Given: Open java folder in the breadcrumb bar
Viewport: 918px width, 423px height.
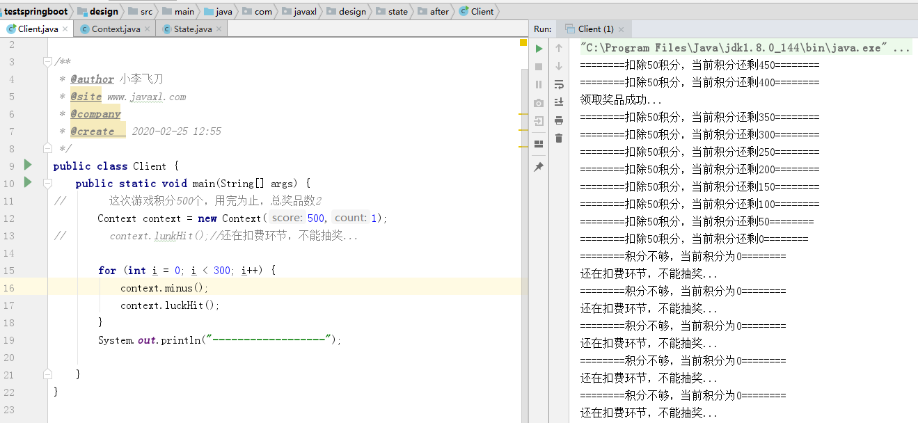Looking at the screenshot, I should click(219, 11).
